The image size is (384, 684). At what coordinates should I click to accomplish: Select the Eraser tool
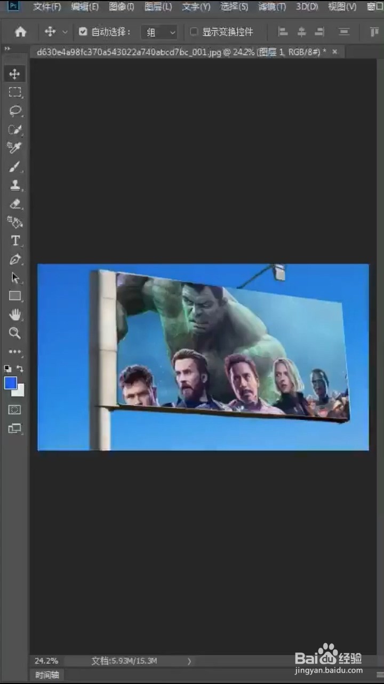coord(14,204)
